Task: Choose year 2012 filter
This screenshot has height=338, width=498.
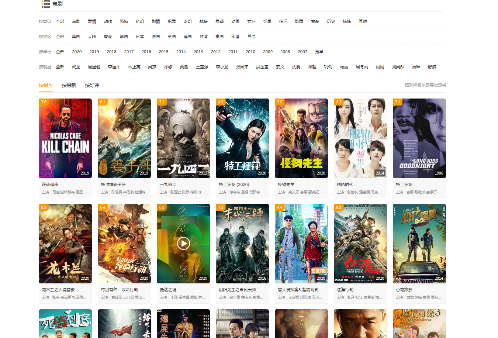Action: click(x=216, y=52)
